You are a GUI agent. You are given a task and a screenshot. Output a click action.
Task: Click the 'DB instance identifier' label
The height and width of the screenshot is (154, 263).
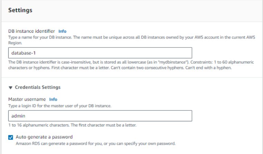click(32, 31)
